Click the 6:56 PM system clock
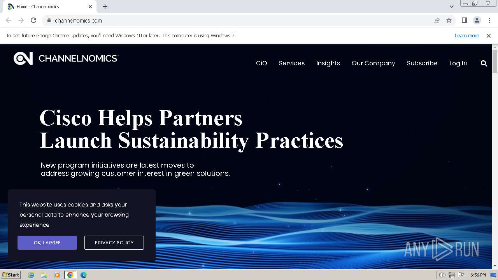 coord(478,275)
